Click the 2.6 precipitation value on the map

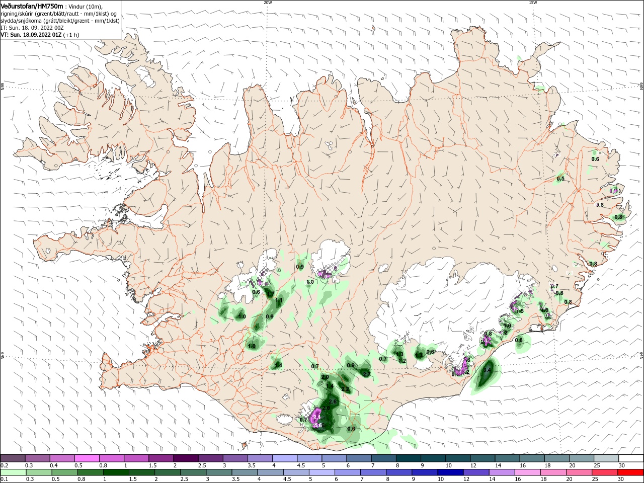pyautogui.click(x=333, y=401)
